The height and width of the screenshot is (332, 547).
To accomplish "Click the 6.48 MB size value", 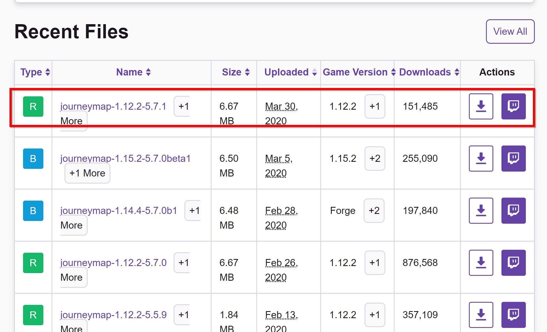I will [x=229, y=218].
